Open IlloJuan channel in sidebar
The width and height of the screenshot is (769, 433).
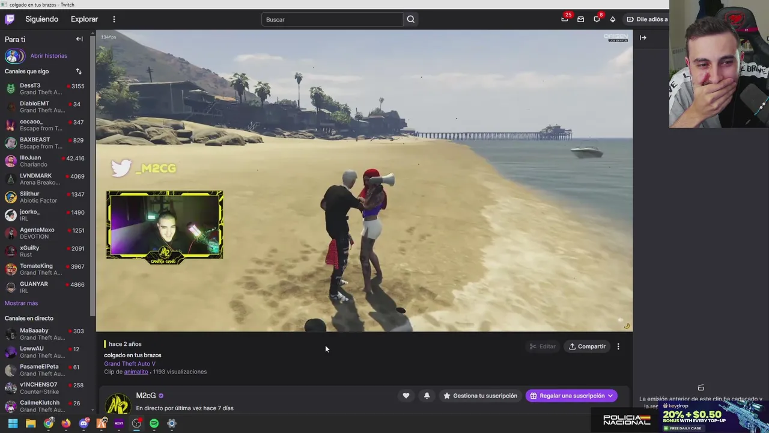click(x=45, y=161)
